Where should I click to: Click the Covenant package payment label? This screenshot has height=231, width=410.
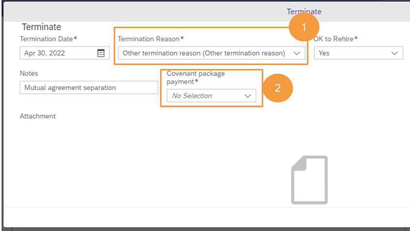[x=195, y=78]
